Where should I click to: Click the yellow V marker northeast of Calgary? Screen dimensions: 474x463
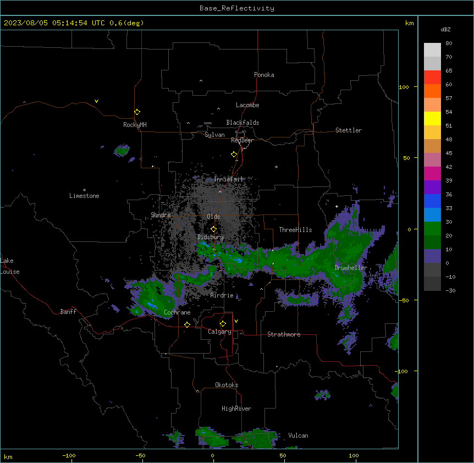(x=236, y=321)
